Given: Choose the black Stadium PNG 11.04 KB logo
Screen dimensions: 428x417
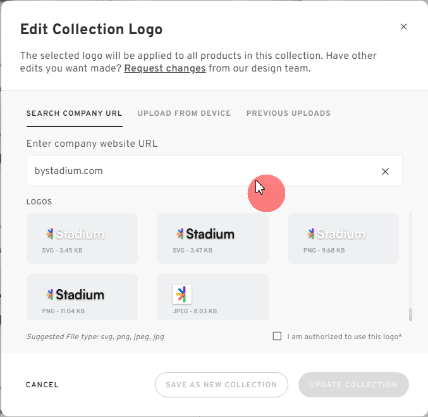Looking at the screenshot, I should [x=82, y=297].
